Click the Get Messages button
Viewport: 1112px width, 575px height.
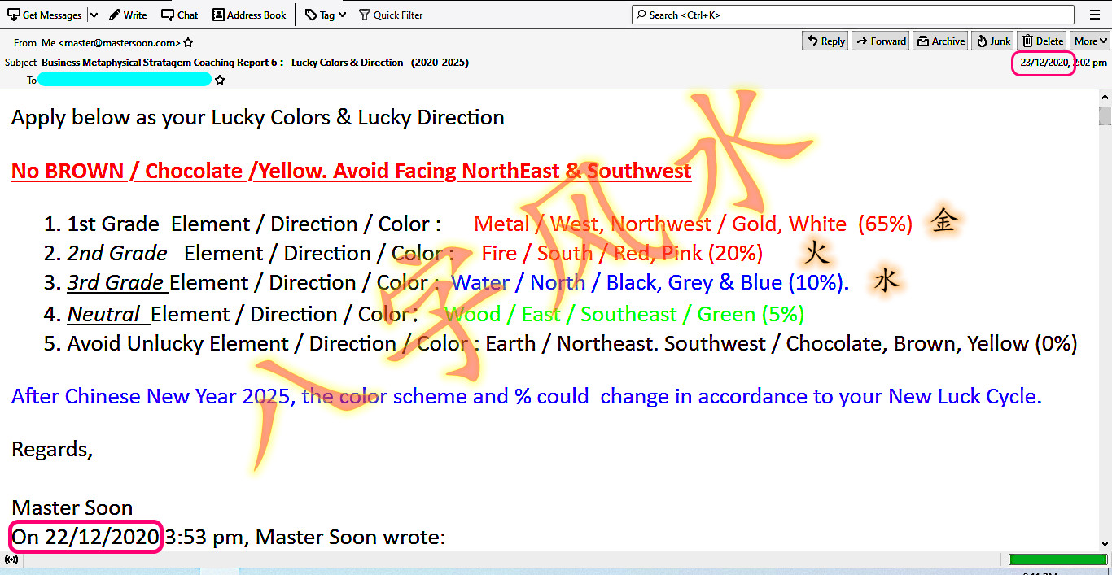tap(45, 15)
